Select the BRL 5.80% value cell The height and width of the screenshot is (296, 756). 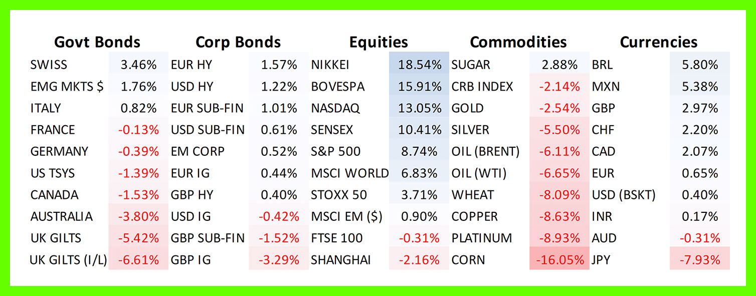tap(700, 65)
